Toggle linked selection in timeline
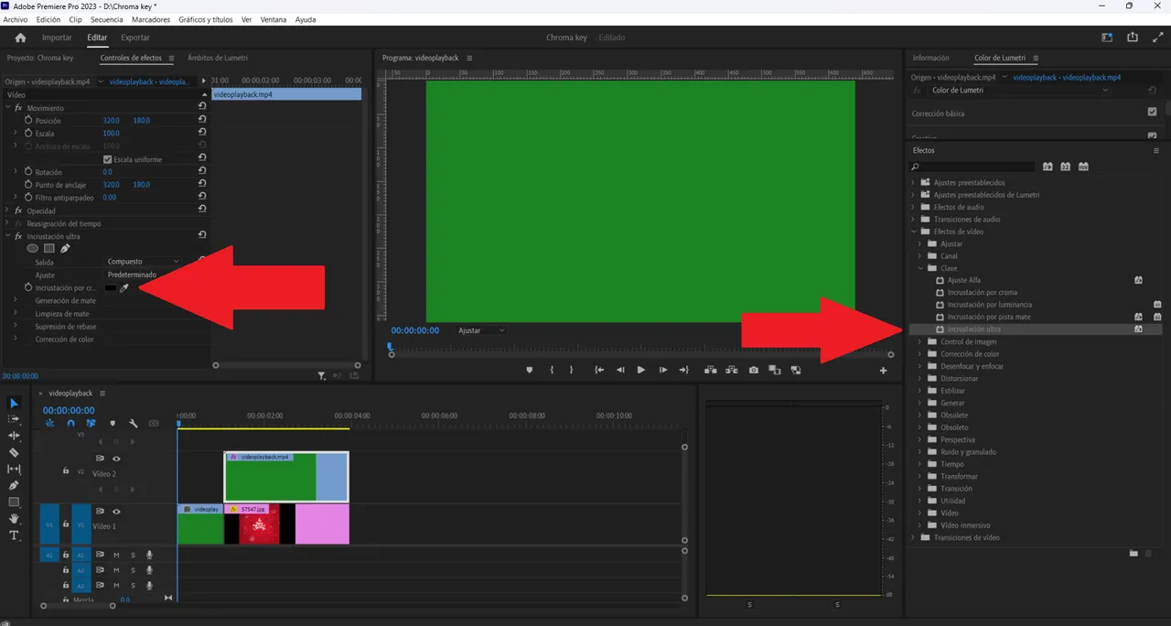 click(x=91, y=423)
